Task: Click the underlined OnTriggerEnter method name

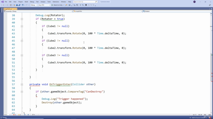Action: (x=60, y=84)
